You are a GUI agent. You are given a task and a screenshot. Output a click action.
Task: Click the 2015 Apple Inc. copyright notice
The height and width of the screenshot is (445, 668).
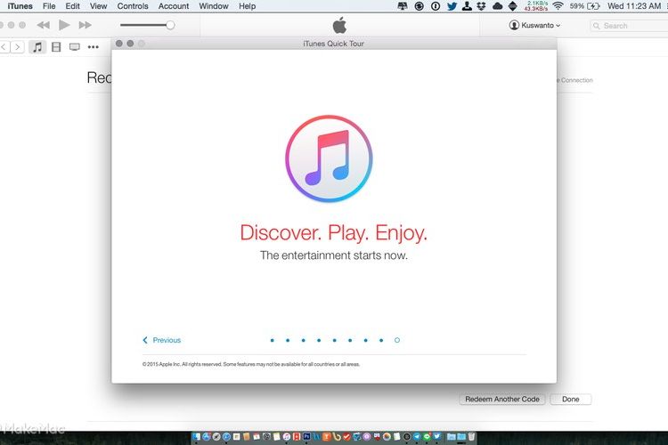pos(251,364)
